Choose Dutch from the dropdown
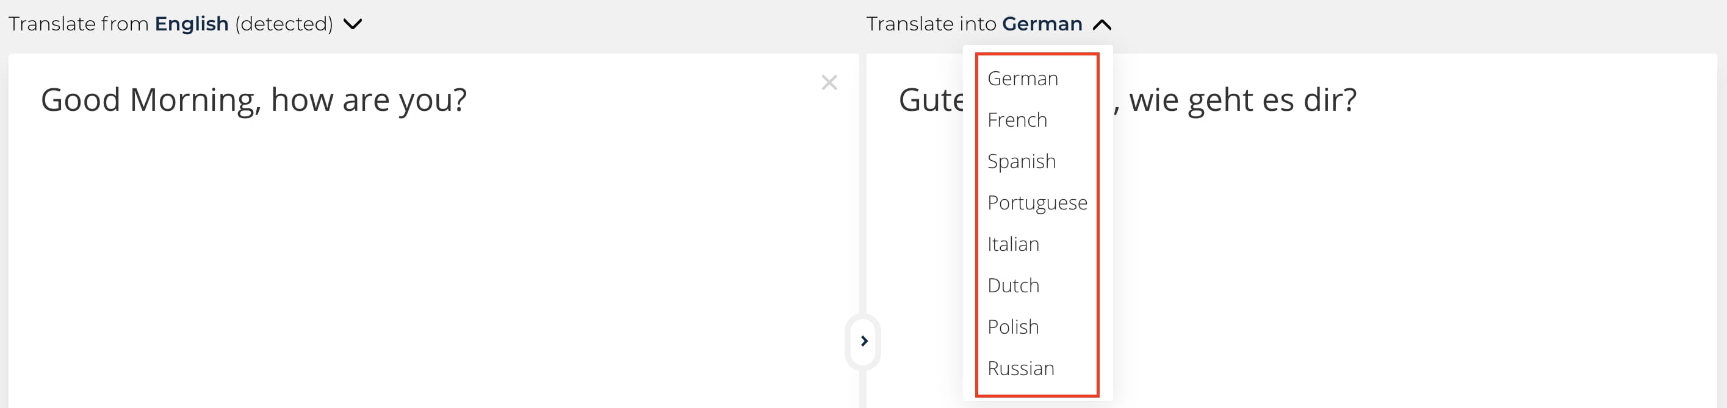This screenshot has height=408, width=1727. click(1013, 286)
